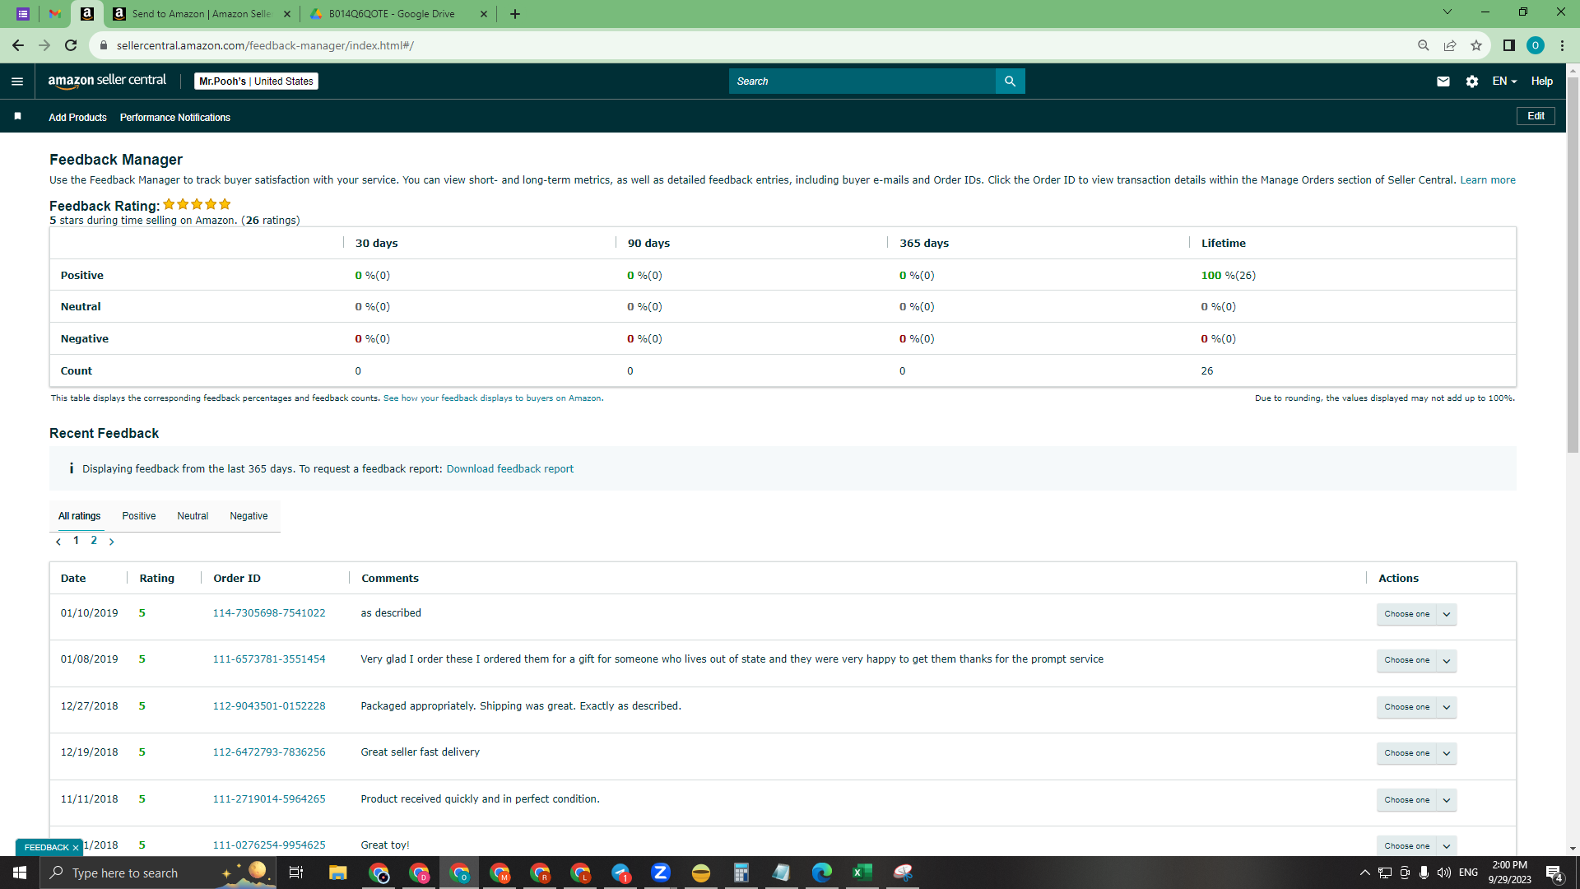
Task: Click the Windows taskbar search box
Action: point(158,873)
